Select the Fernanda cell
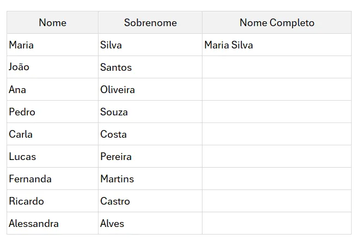356x240 pixels. pyautogui.click(x=52, y=179)
